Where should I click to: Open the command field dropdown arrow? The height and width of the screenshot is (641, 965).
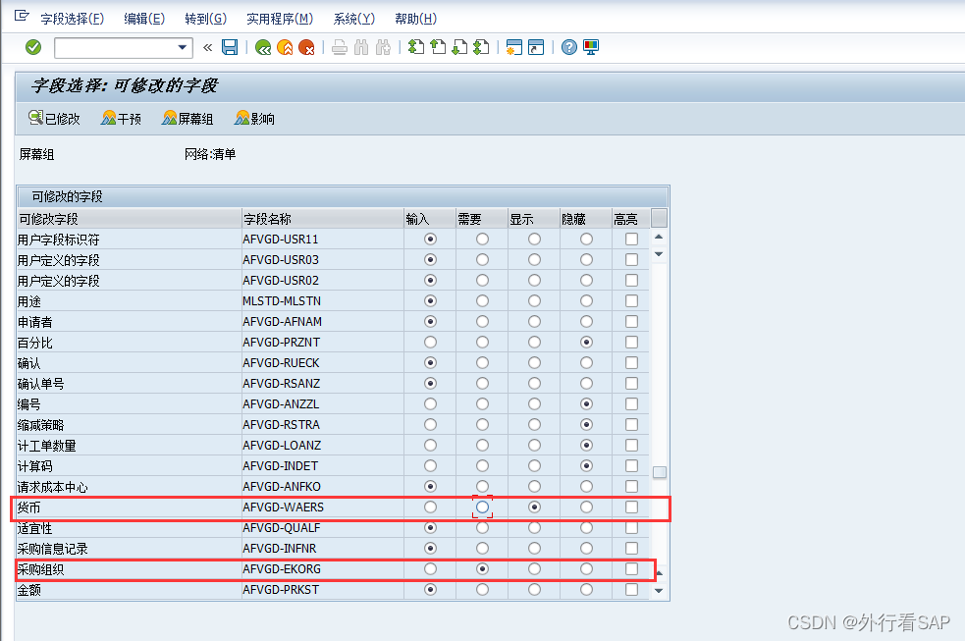(x=183, y=47)
